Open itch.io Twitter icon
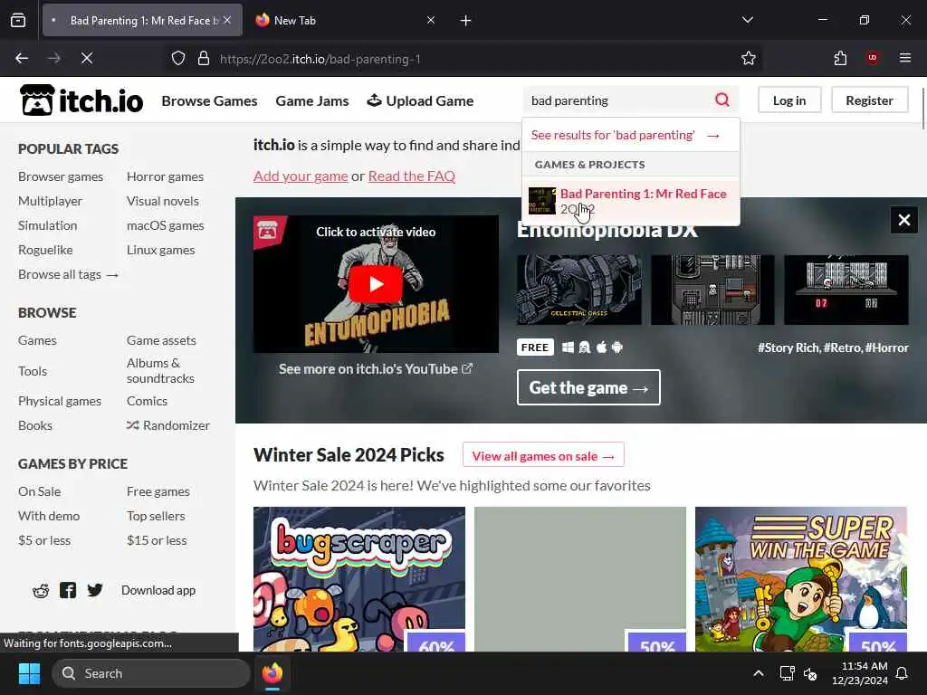Viewport: 927px width, 695px height. [94, 590]
